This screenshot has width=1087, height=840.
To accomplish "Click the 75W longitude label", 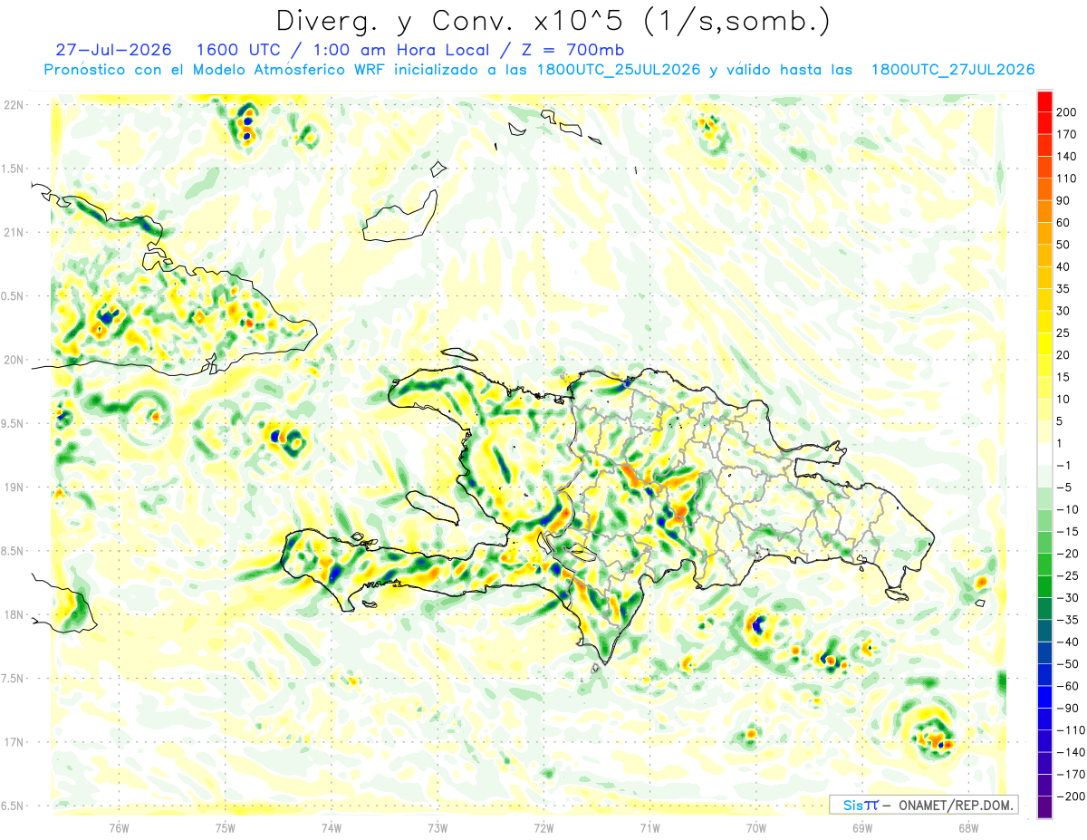I will click(x=226, y=826).
